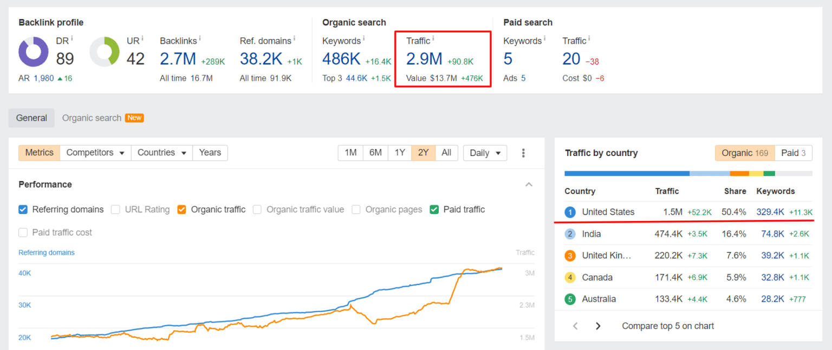The width and height of the screenshot is (832, 350).
Task: Enable the URL Rating checkbox
Action: coord(115,210)
